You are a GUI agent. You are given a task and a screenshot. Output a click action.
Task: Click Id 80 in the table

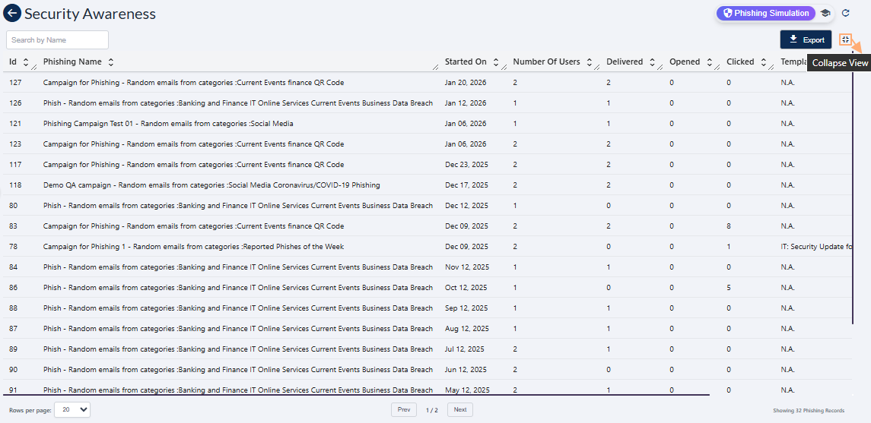click(x=14, y=206)
